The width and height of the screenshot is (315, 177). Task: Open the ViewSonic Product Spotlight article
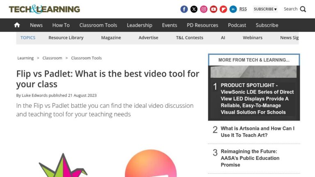coord(257,98)
